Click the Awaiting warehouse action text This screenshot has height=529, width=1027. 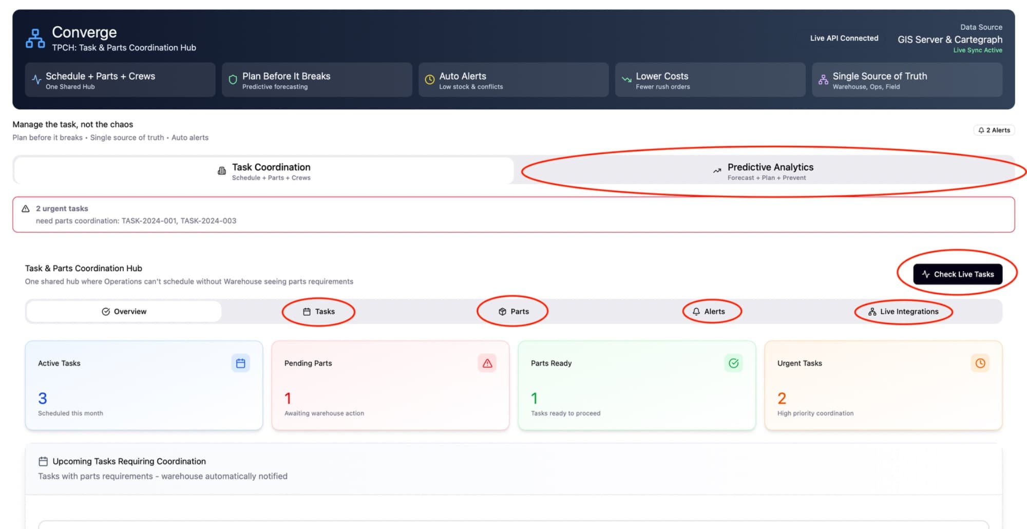pos(324,413)
